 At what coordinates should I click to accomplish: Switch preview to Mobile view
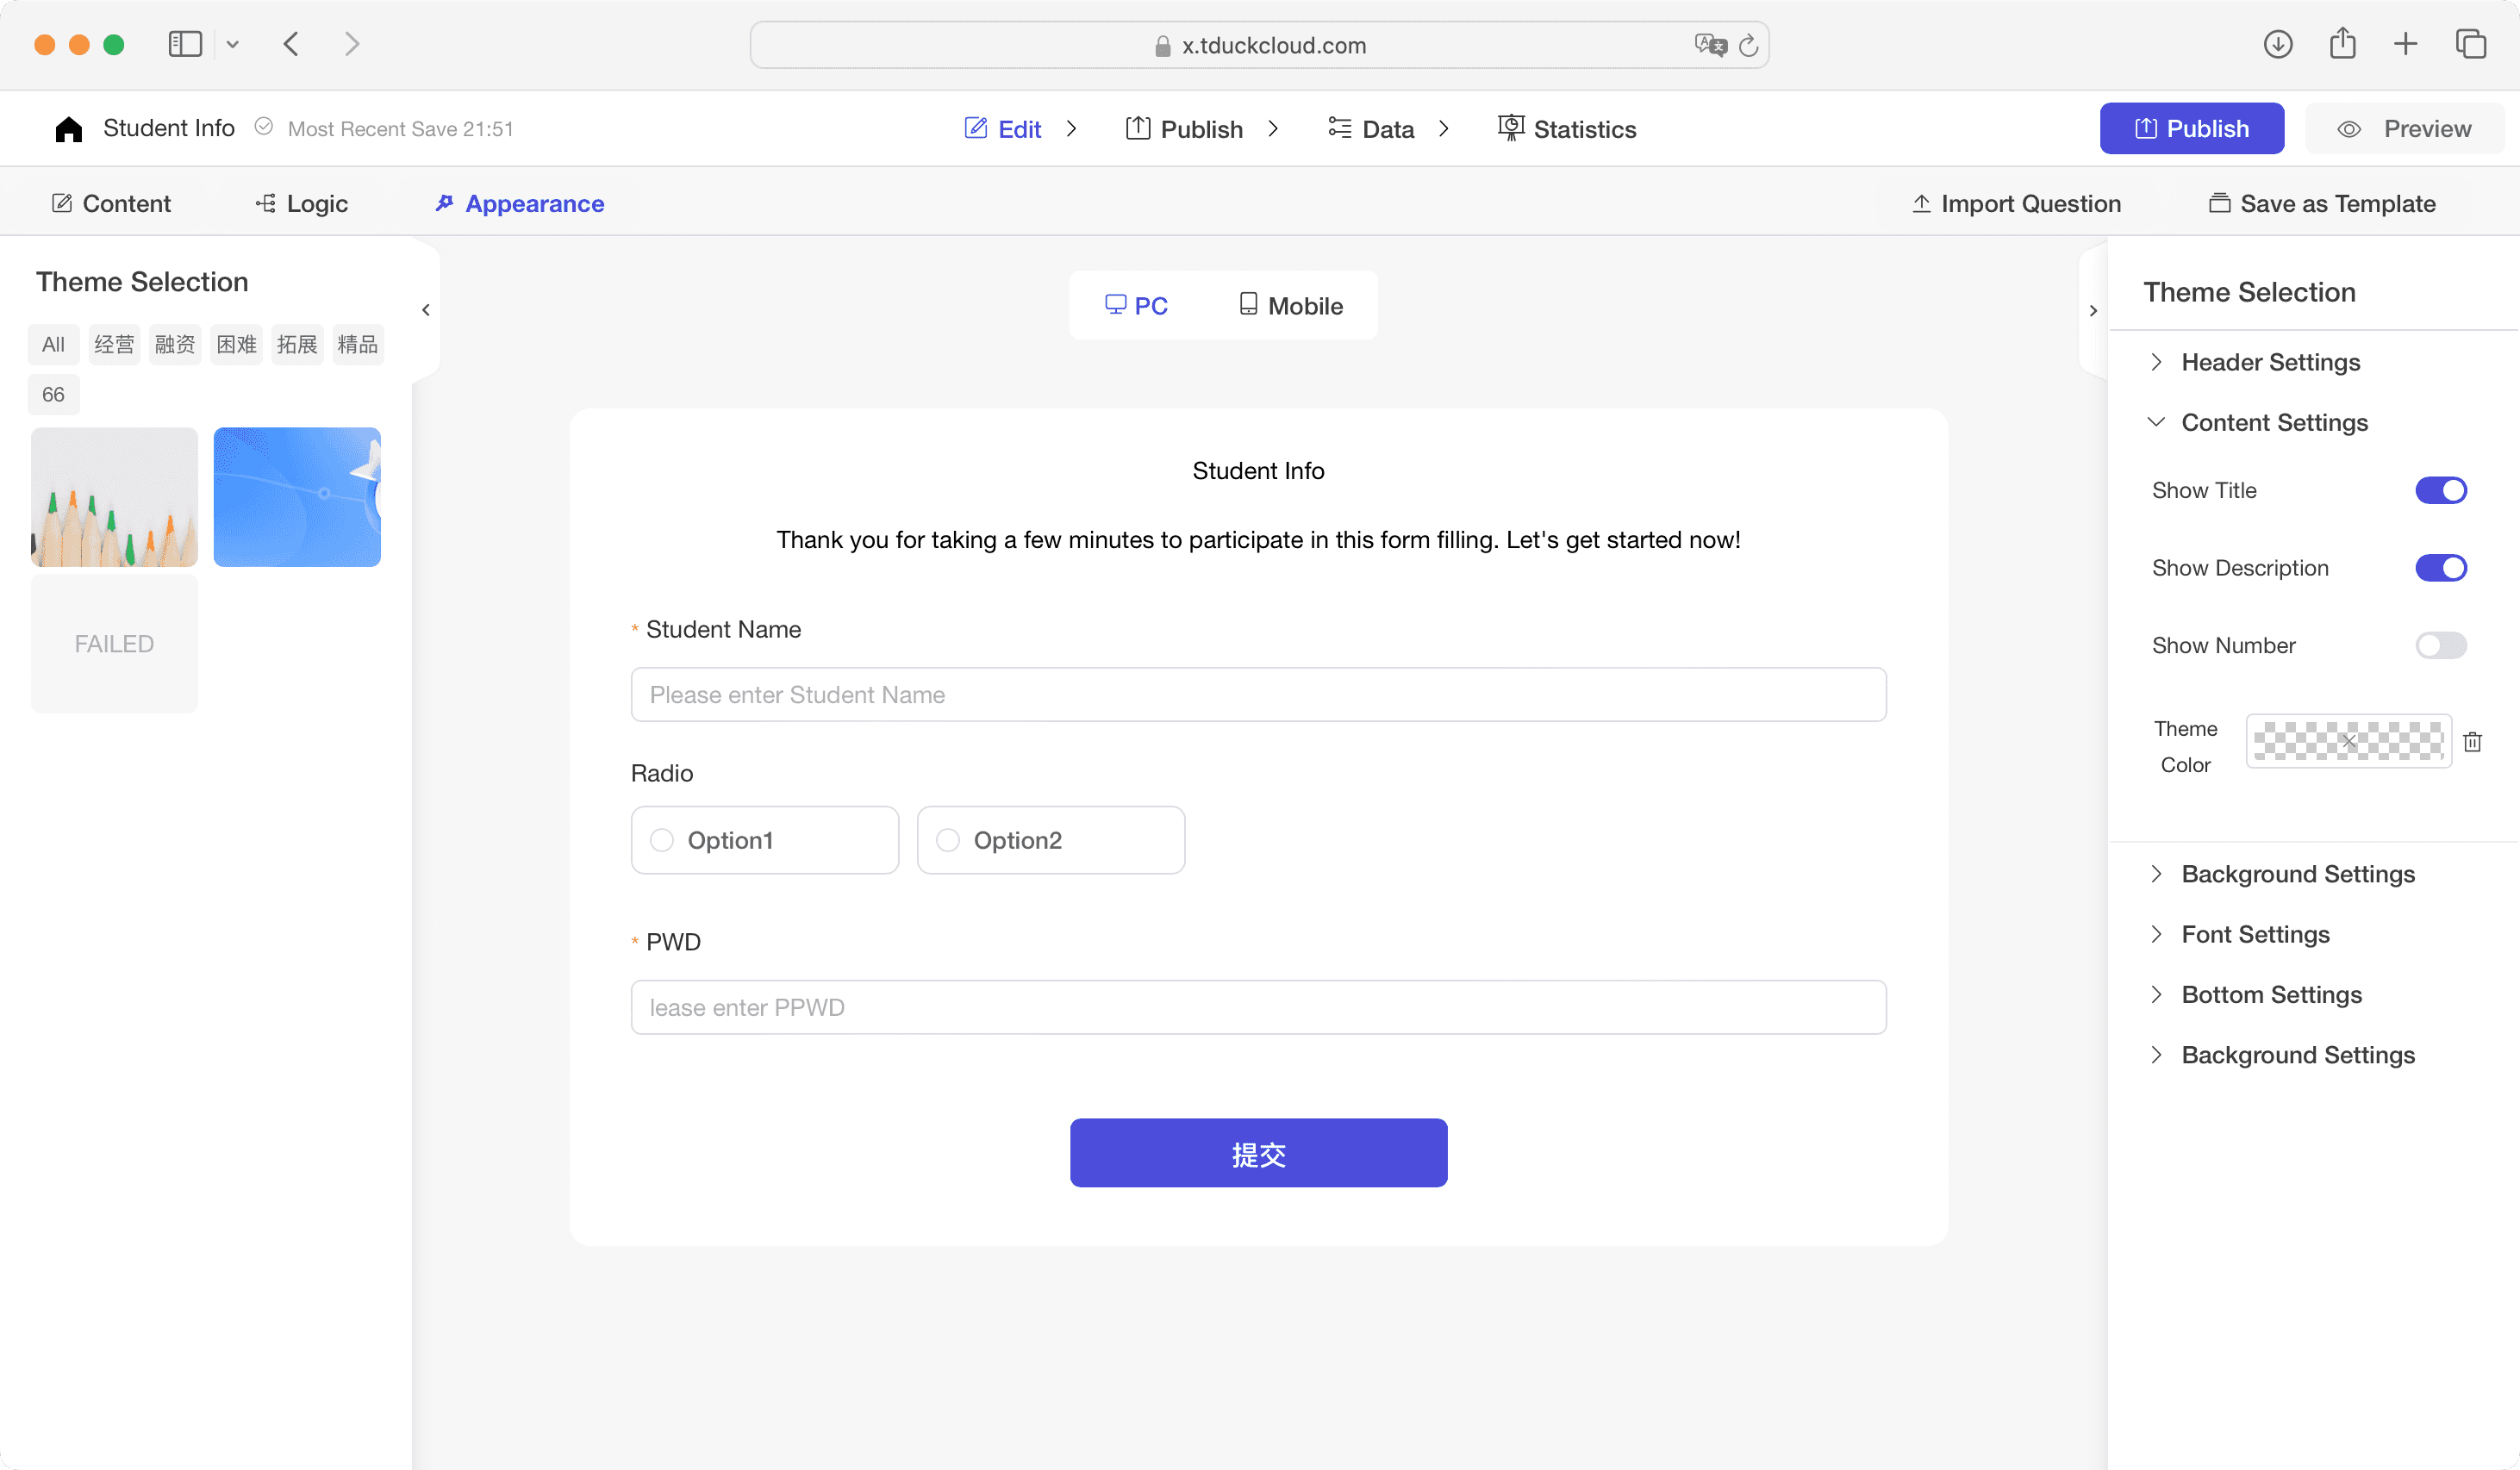(1291, 305)
